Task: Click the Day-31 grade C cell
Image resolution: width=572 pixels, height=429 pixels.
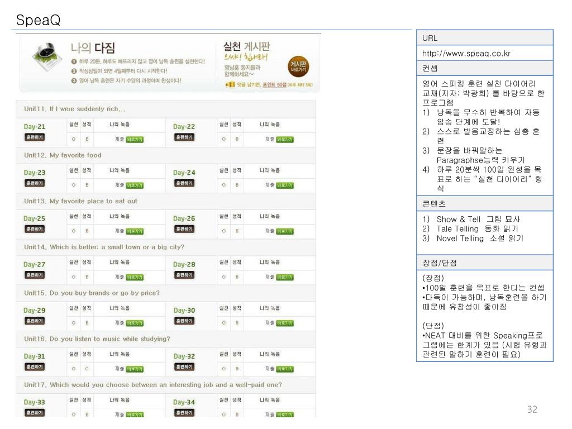Action: pos(87,369)
